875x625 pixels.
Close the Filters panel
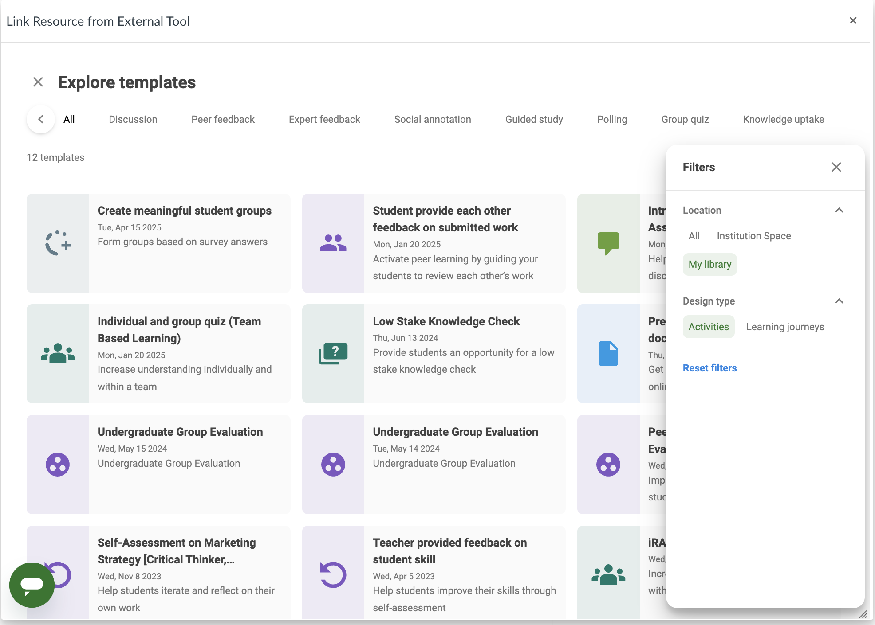pos(836,167)
